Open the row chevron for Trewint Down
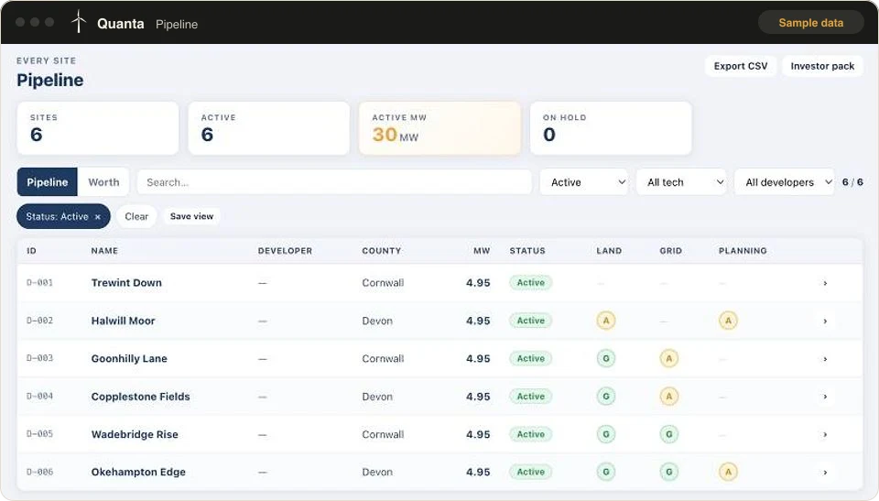The width and height of the screenshot is (879, 501). pos(825,283)
